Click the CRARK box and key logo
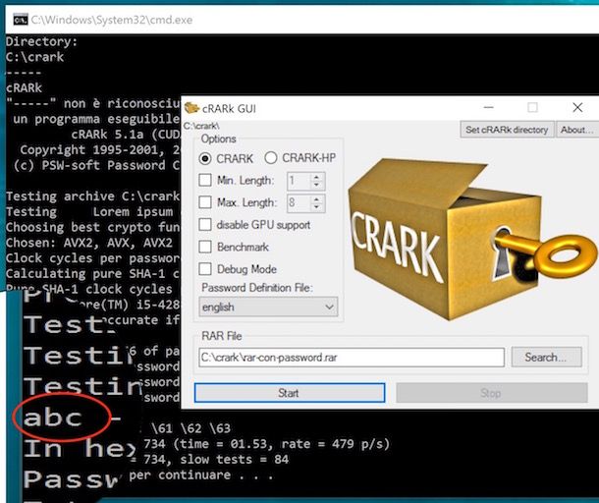 pos(473,240)
